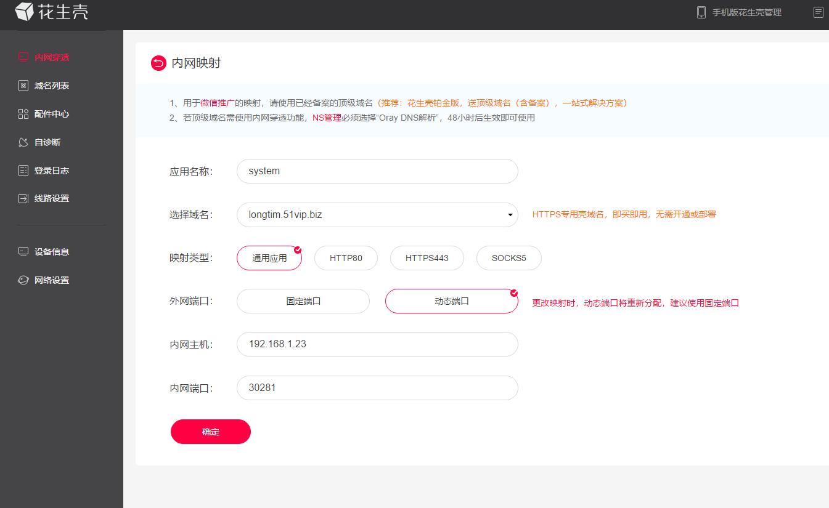Click the 网络设置 sidebar icon
829x508 pixels.
pos(23,280)
